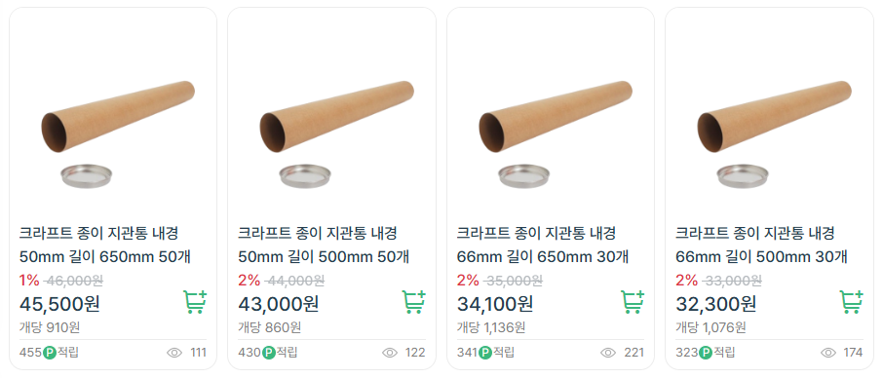Add the 43,000원 product to cart

click(414, 301)
